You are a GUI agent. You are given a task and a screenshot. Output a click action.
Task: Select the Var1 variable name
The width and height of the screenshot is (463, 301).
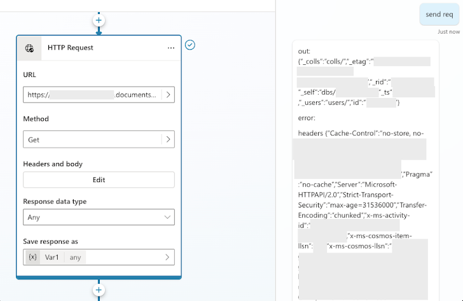coord(52,257)
